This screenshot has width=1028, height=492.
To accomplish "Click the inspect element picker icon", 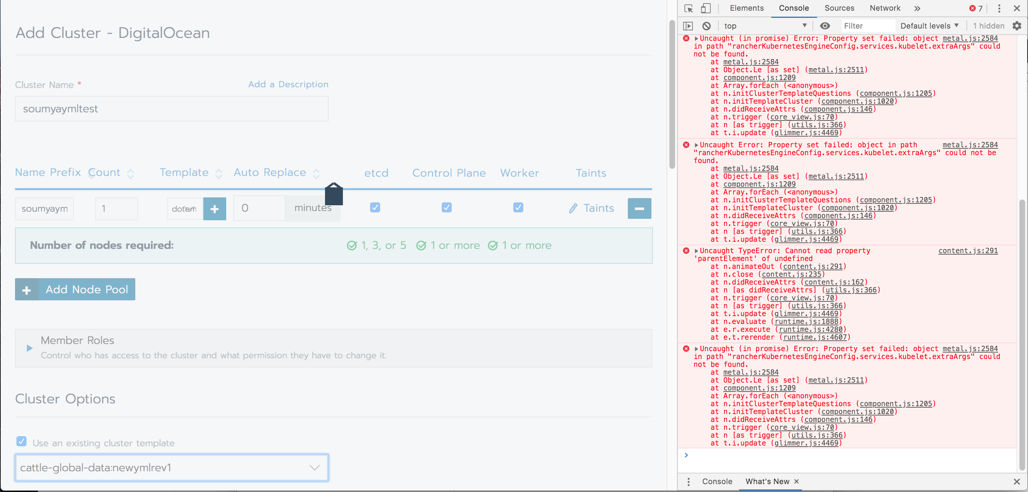I will click(688, 8).
